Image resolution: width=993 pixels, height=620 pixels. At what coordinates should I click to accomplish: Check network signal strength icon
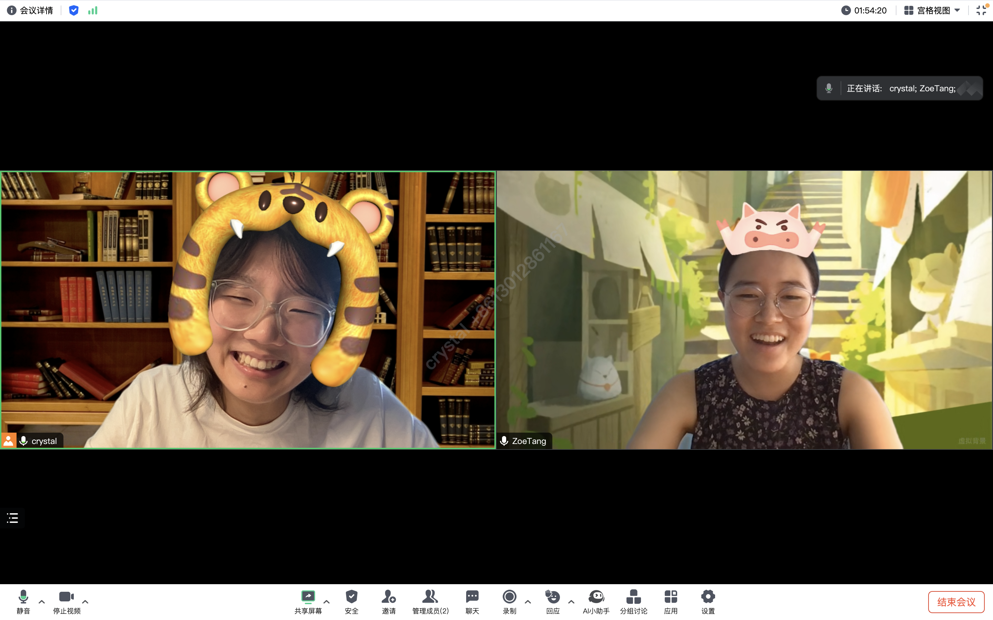click(93, 10)
